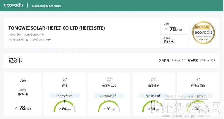Screen dimensions: 224x119
Task: Click the 对评分的影响中 badge under 环境
Action: pos(65,96)
